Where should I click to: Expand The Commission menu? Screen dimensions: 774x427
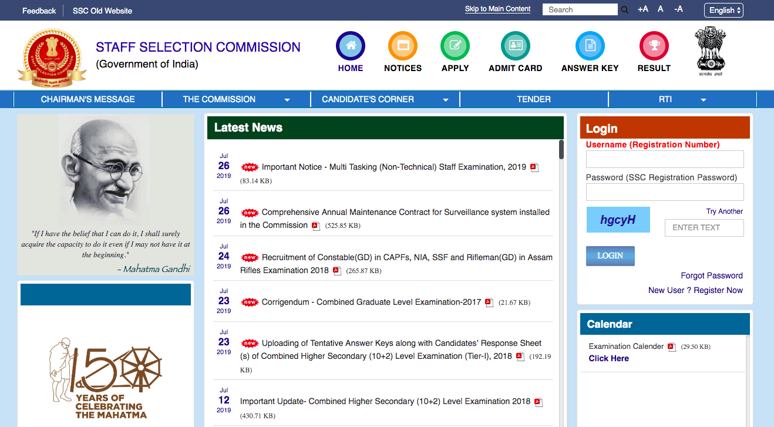point(236,99)
